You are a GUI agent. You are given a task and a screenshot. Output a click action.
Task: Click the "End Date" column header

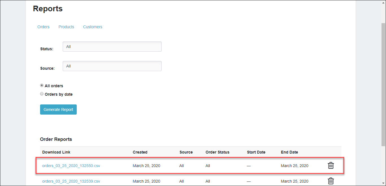(x=289, y=152)
